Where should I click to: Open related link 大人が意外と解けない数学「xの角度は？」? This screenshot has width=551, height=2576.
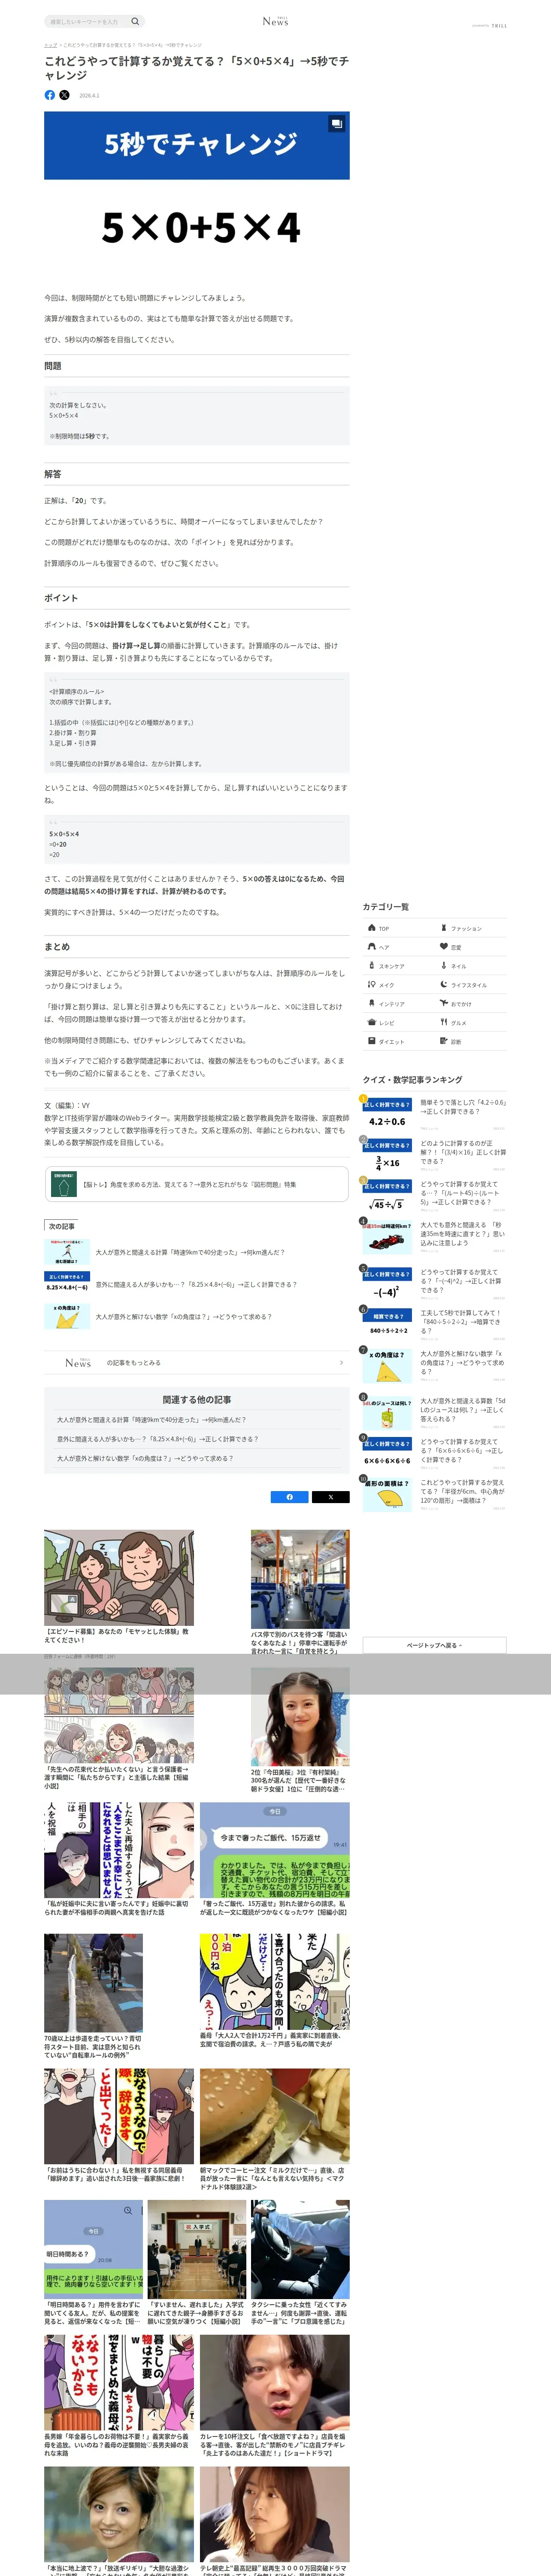coord(145,1458)
